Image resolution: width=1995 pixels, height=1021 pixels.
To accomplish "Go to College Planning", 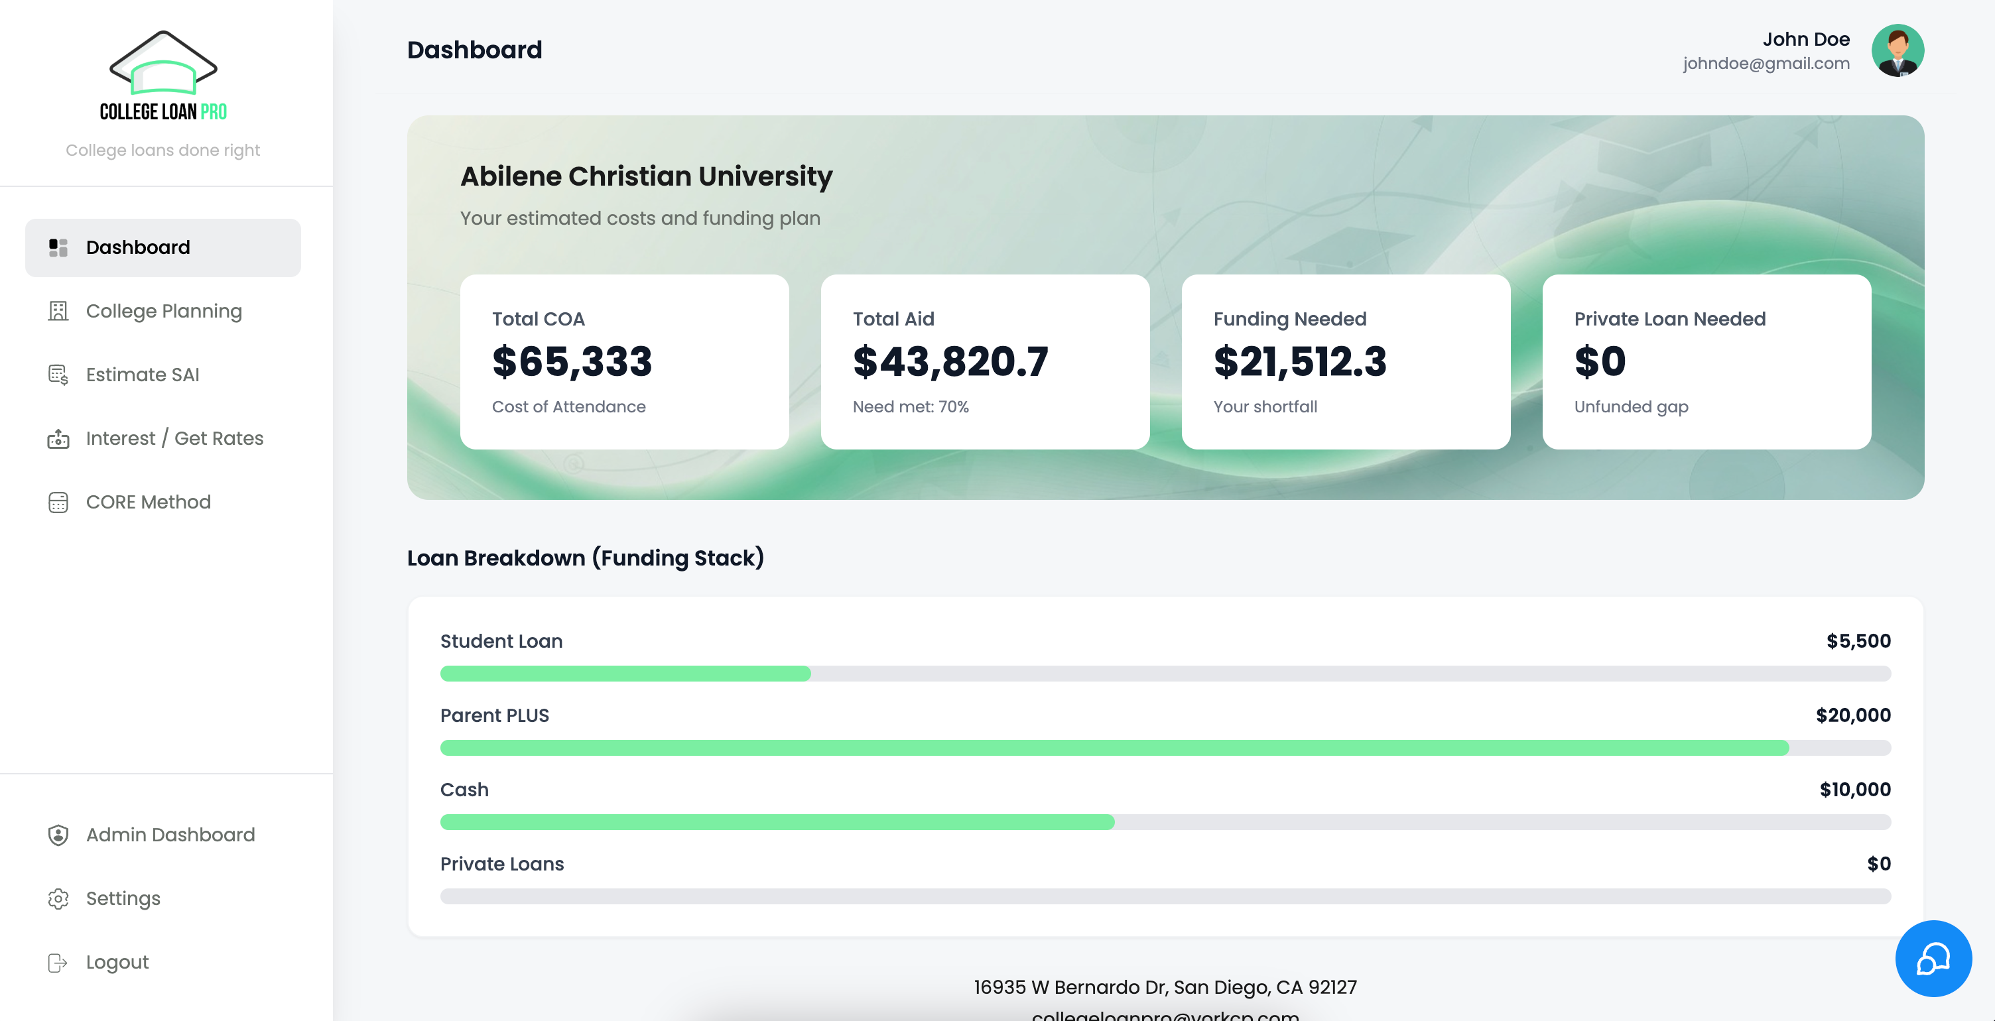I will [x=162, y=311].
